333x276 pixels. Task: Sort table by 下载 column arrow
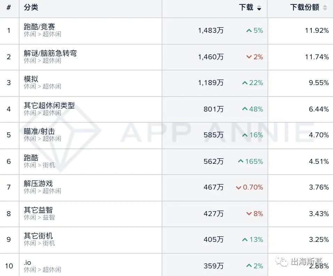click(x=259, y=8)
